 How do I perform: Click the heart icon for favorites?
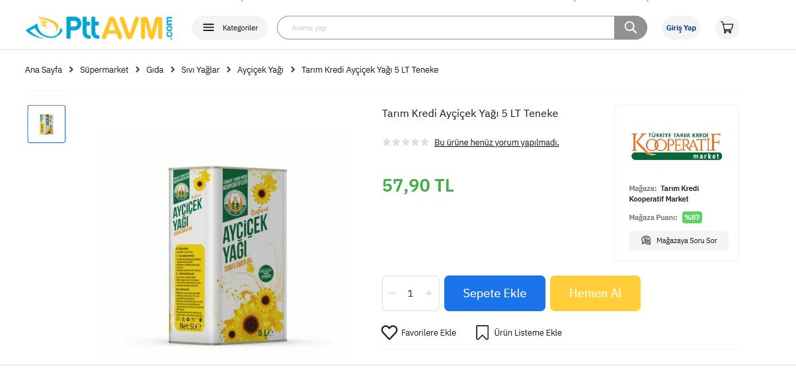(389, 332)
